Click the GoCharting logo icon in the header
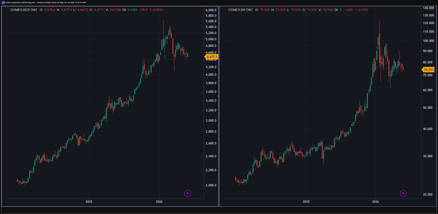Image resolution: width=438 pixels, height=214 pixels. click(3, 2)
